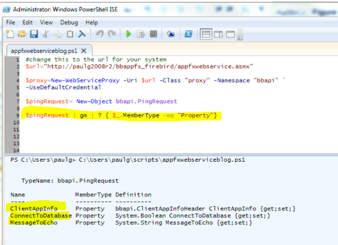Open the New Remote PowerShell Tab icon
The height and width of the screenshot is (245, 338).
[171, 34]
